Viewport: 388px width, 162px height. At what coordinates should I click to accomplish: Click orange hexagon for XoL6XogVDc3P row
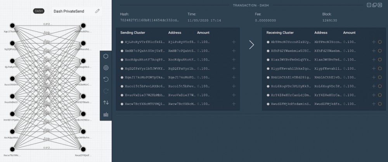380,86
